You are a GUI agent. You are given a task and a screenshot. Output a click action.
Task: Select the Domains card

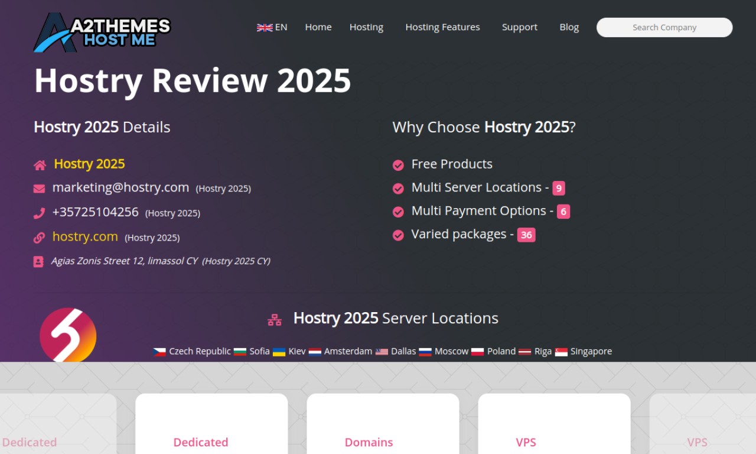point(383,424)
